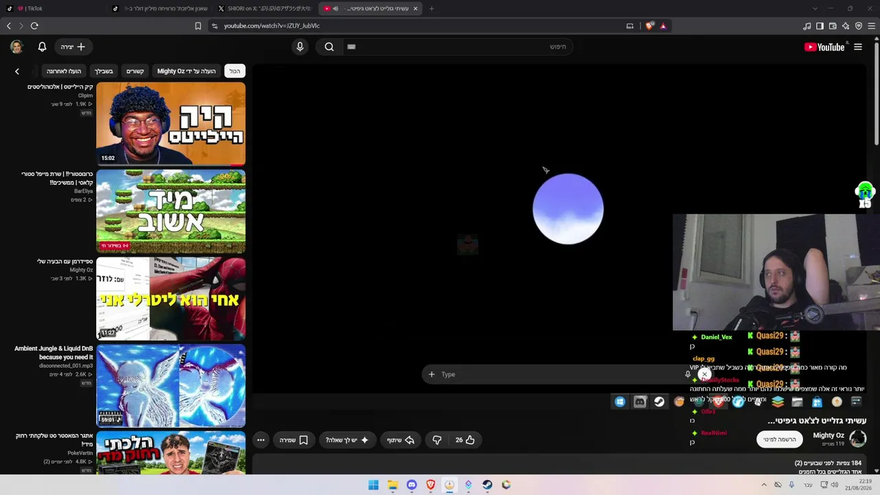Like the video with thumbs-up 26
Image resolution: width=880 pixels, height=495 pixels.
click(465, 440)
